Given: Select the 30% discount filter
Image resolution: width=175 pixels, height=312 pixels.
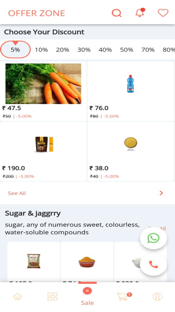Looking at the screenshot, I should click(84, 50).
